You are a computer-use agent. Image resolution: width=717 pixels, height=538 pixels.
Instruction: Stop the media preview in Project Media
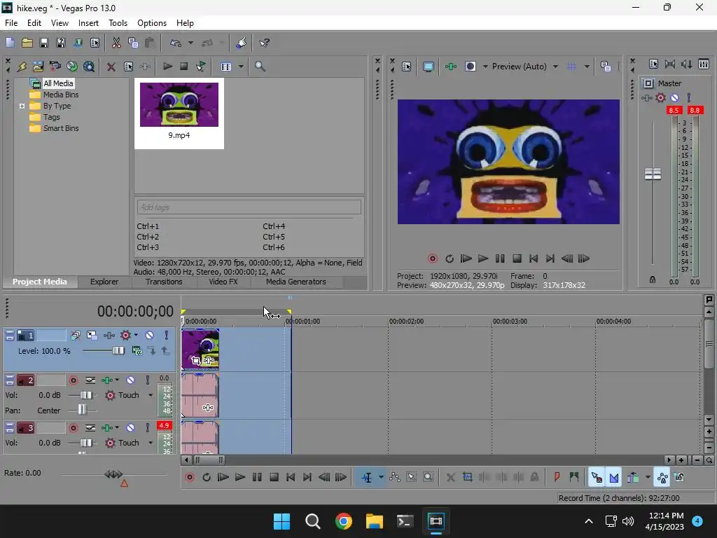pyautogui.click(x=184, y=67)
